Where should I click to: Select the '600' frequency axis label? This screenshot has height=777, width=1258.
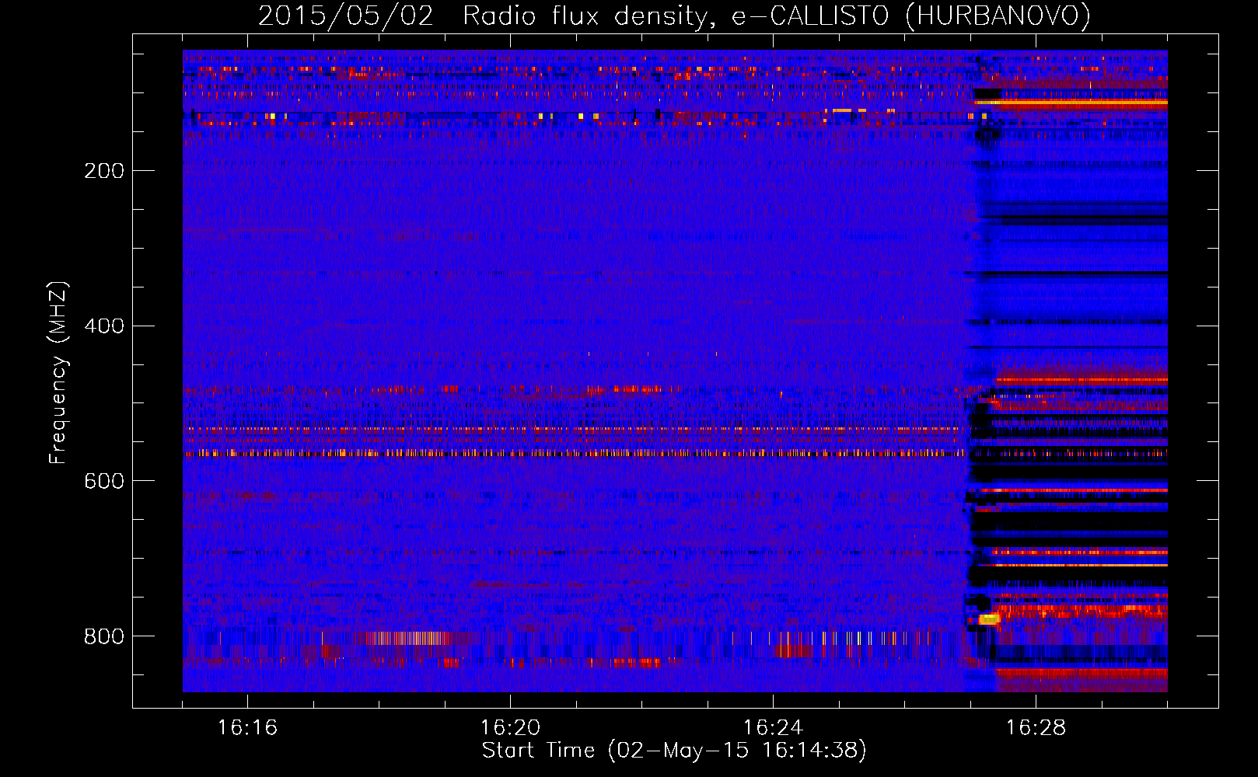(x=104, y=481)
